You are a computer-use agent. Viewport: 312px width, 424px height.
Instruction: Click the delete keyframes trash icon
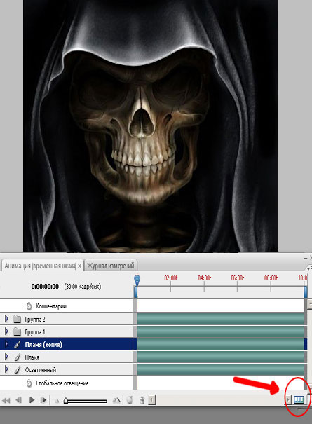[142, 400]
